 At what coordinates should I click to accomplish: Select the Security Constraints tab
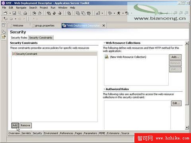tap(41, 38)
